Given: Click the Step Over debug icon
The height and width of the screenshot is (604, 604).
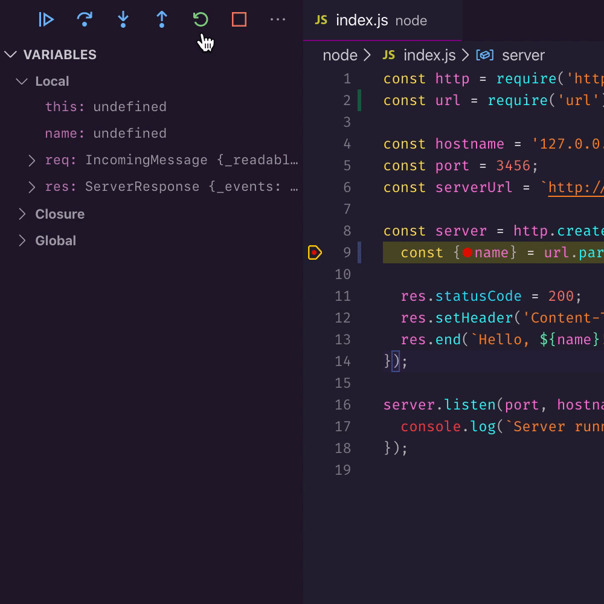Looking at the screenshot, I should tap(85, 20).
